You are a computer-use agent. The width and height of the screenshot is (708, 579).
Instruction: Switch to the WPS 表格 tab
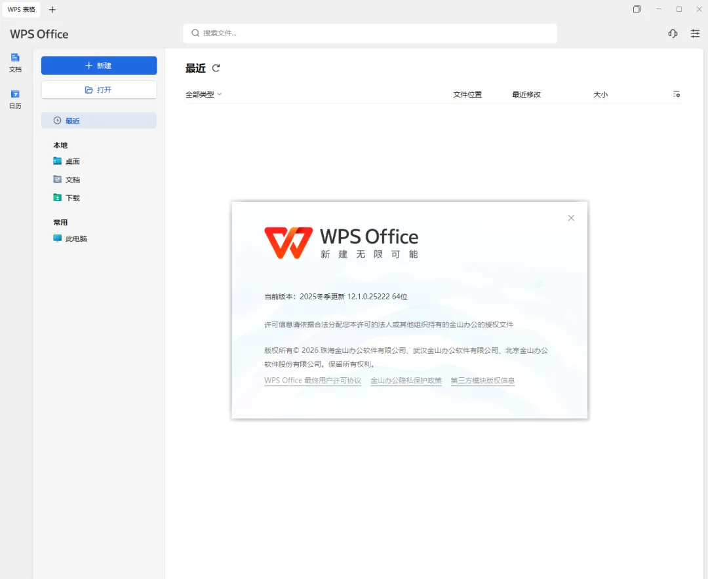pyautogui.click(x=21, y=9)
